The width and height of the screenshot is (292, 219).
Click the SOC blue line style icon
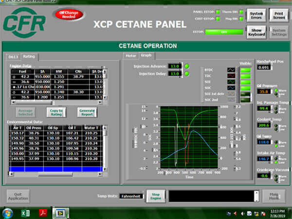pyautogui.click(x=231, y=88)
